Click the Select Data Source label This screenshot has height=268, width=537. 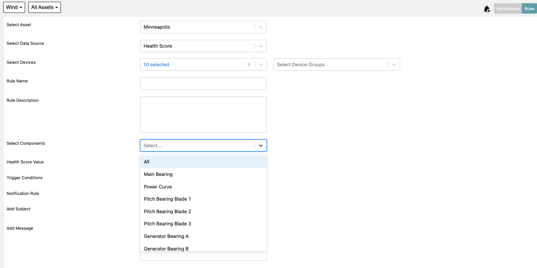coord(25,43)
